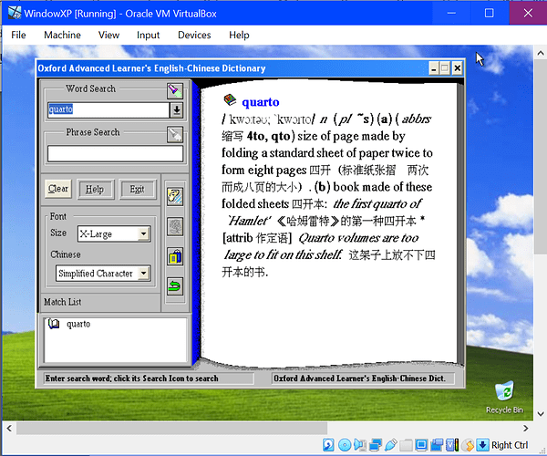
Task: Click the vertical scrollbar down arrow
Action: 541,414
